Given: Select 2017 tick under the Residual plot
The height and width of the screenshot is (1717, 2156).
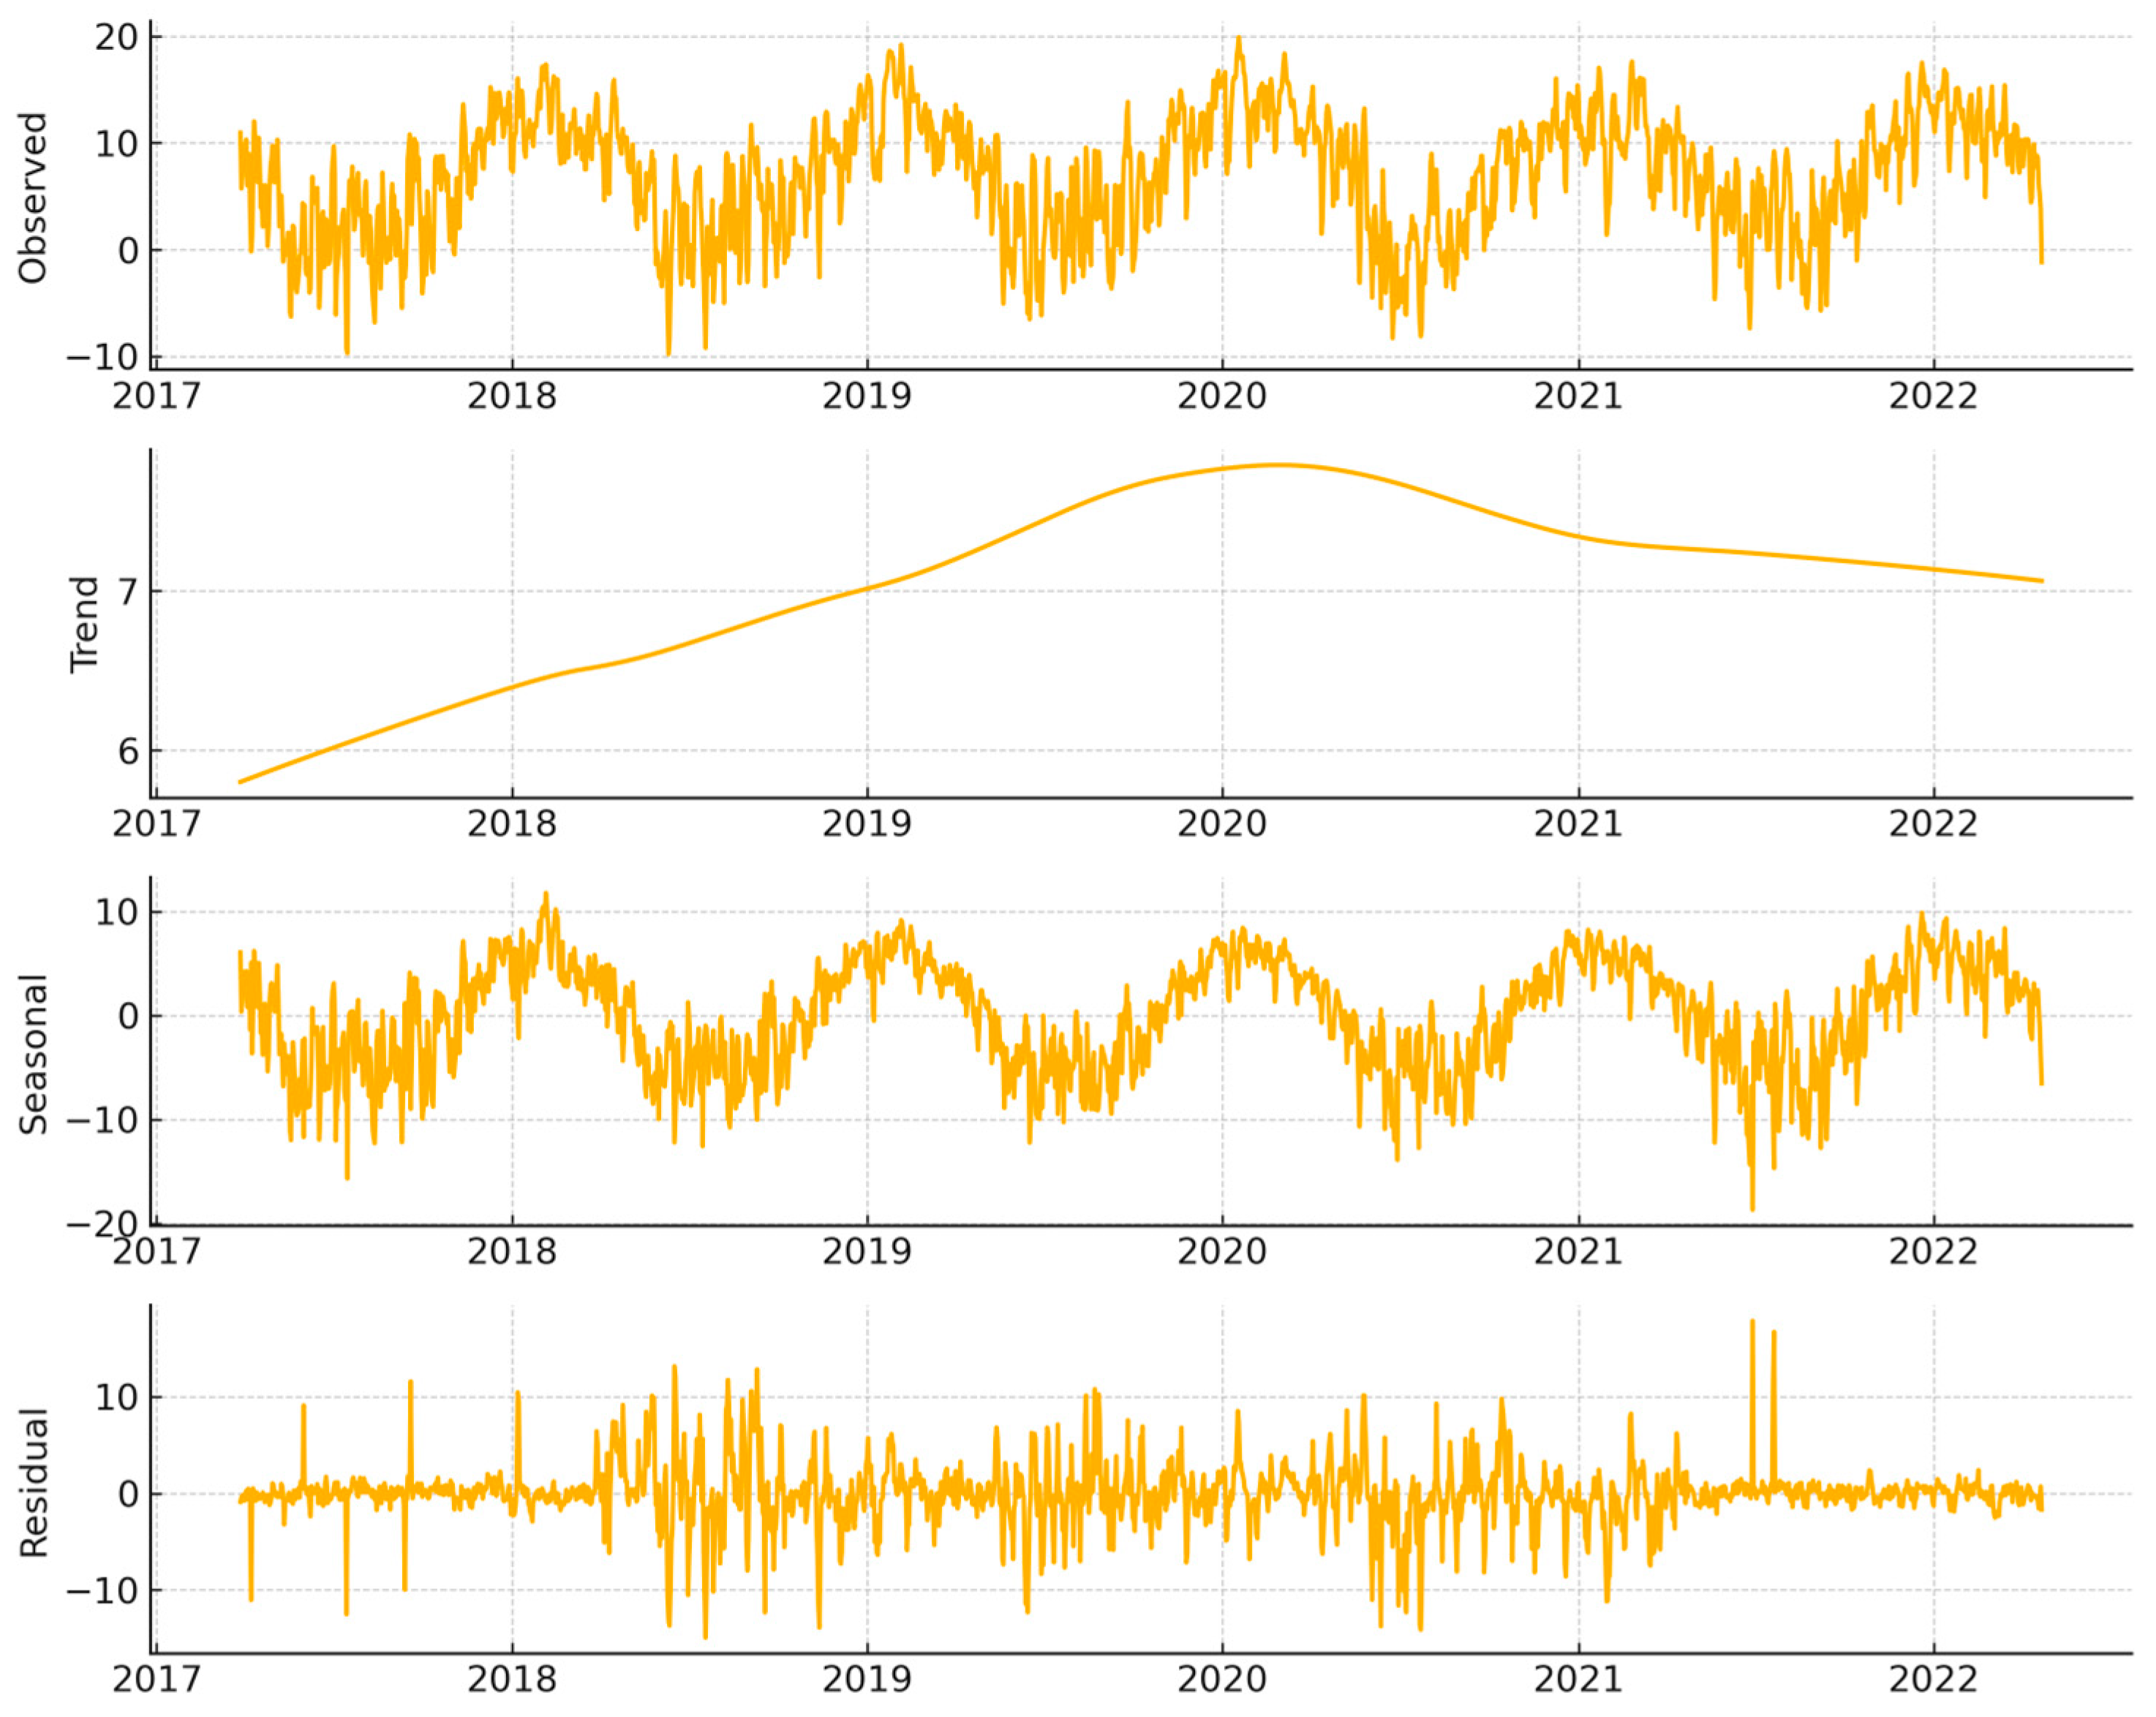Looking at the screenshot, I should (x=156, y=1679).
